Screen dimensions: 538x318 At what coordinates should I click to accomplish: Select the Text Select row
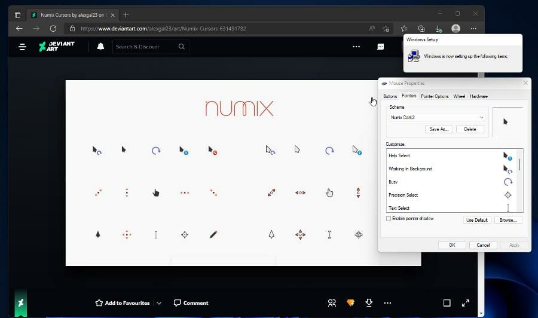click(x=452, y=207)
